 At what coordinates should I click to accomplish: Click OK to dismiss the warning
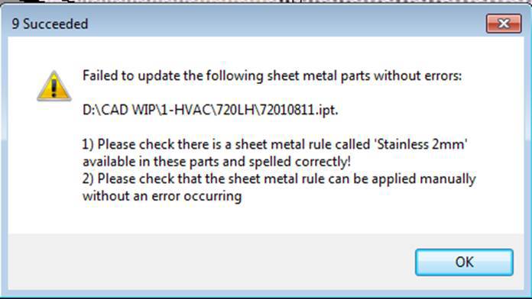(x=464, y=262)
